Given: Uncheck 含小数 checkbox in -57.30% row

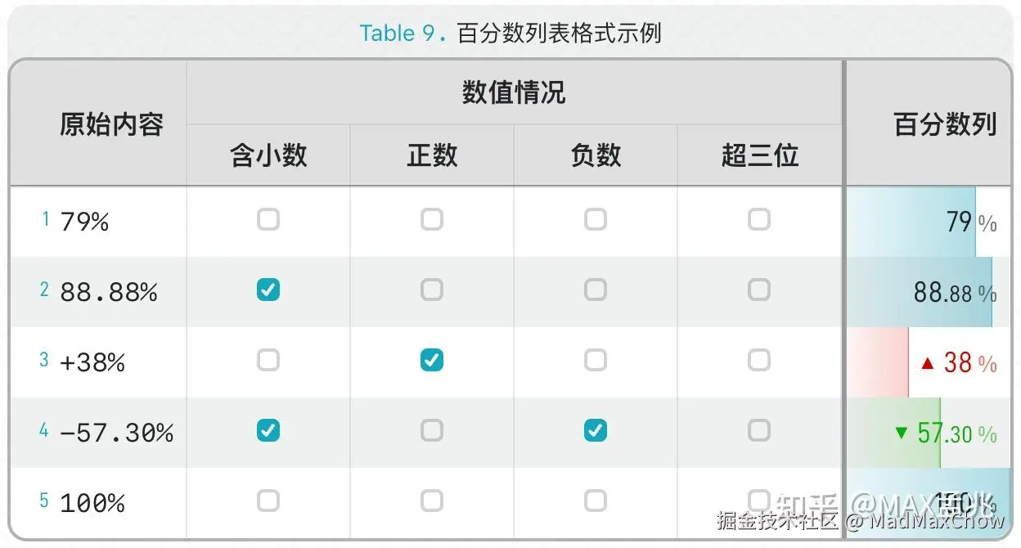Looking at the screenshot, I should (x=268, y=430).
